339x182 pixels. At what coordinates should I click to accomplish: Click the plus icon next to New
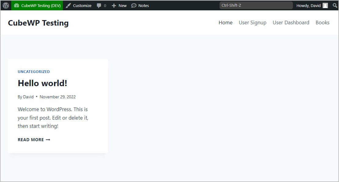113,5
